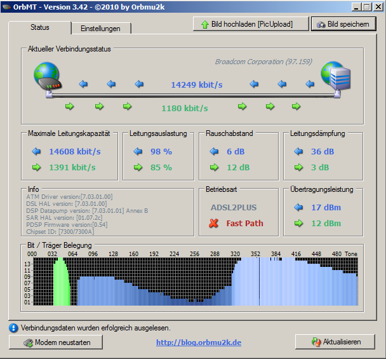Click green arrow beside 85 % utilization
Viewport: 386px width, 359px height.
click(x=138, y=167)
